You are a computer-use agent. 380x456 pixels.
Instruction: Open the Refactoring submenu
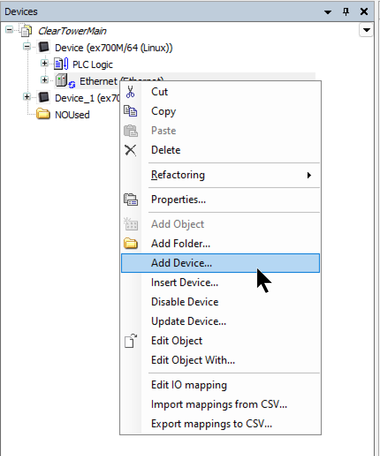tap(178, 175)
